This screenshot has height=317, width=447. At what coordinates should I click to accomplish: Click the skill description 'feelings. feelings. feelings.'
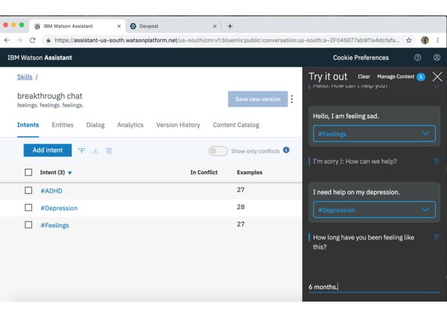point(50,105)
